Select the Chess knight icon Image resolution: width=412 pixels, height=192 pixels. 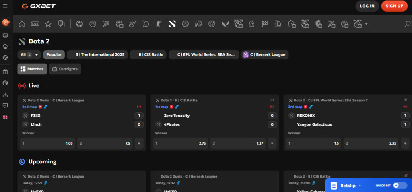click(x=252, y=24)
